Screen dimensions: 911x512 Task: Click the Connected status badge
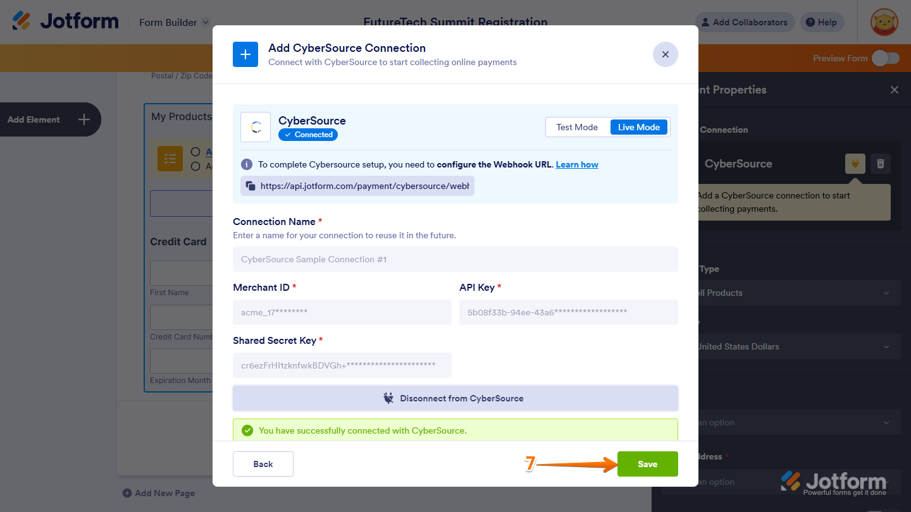tap(308, 135)
